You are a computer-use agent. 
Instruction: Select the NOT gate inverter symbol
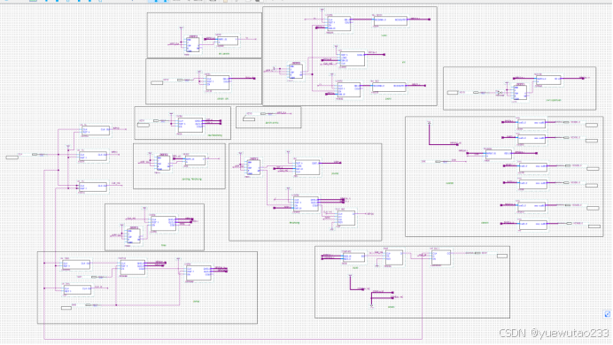[500, 93]
